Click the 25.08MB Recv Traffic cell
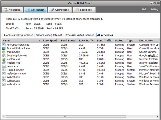 click(84, 56)
